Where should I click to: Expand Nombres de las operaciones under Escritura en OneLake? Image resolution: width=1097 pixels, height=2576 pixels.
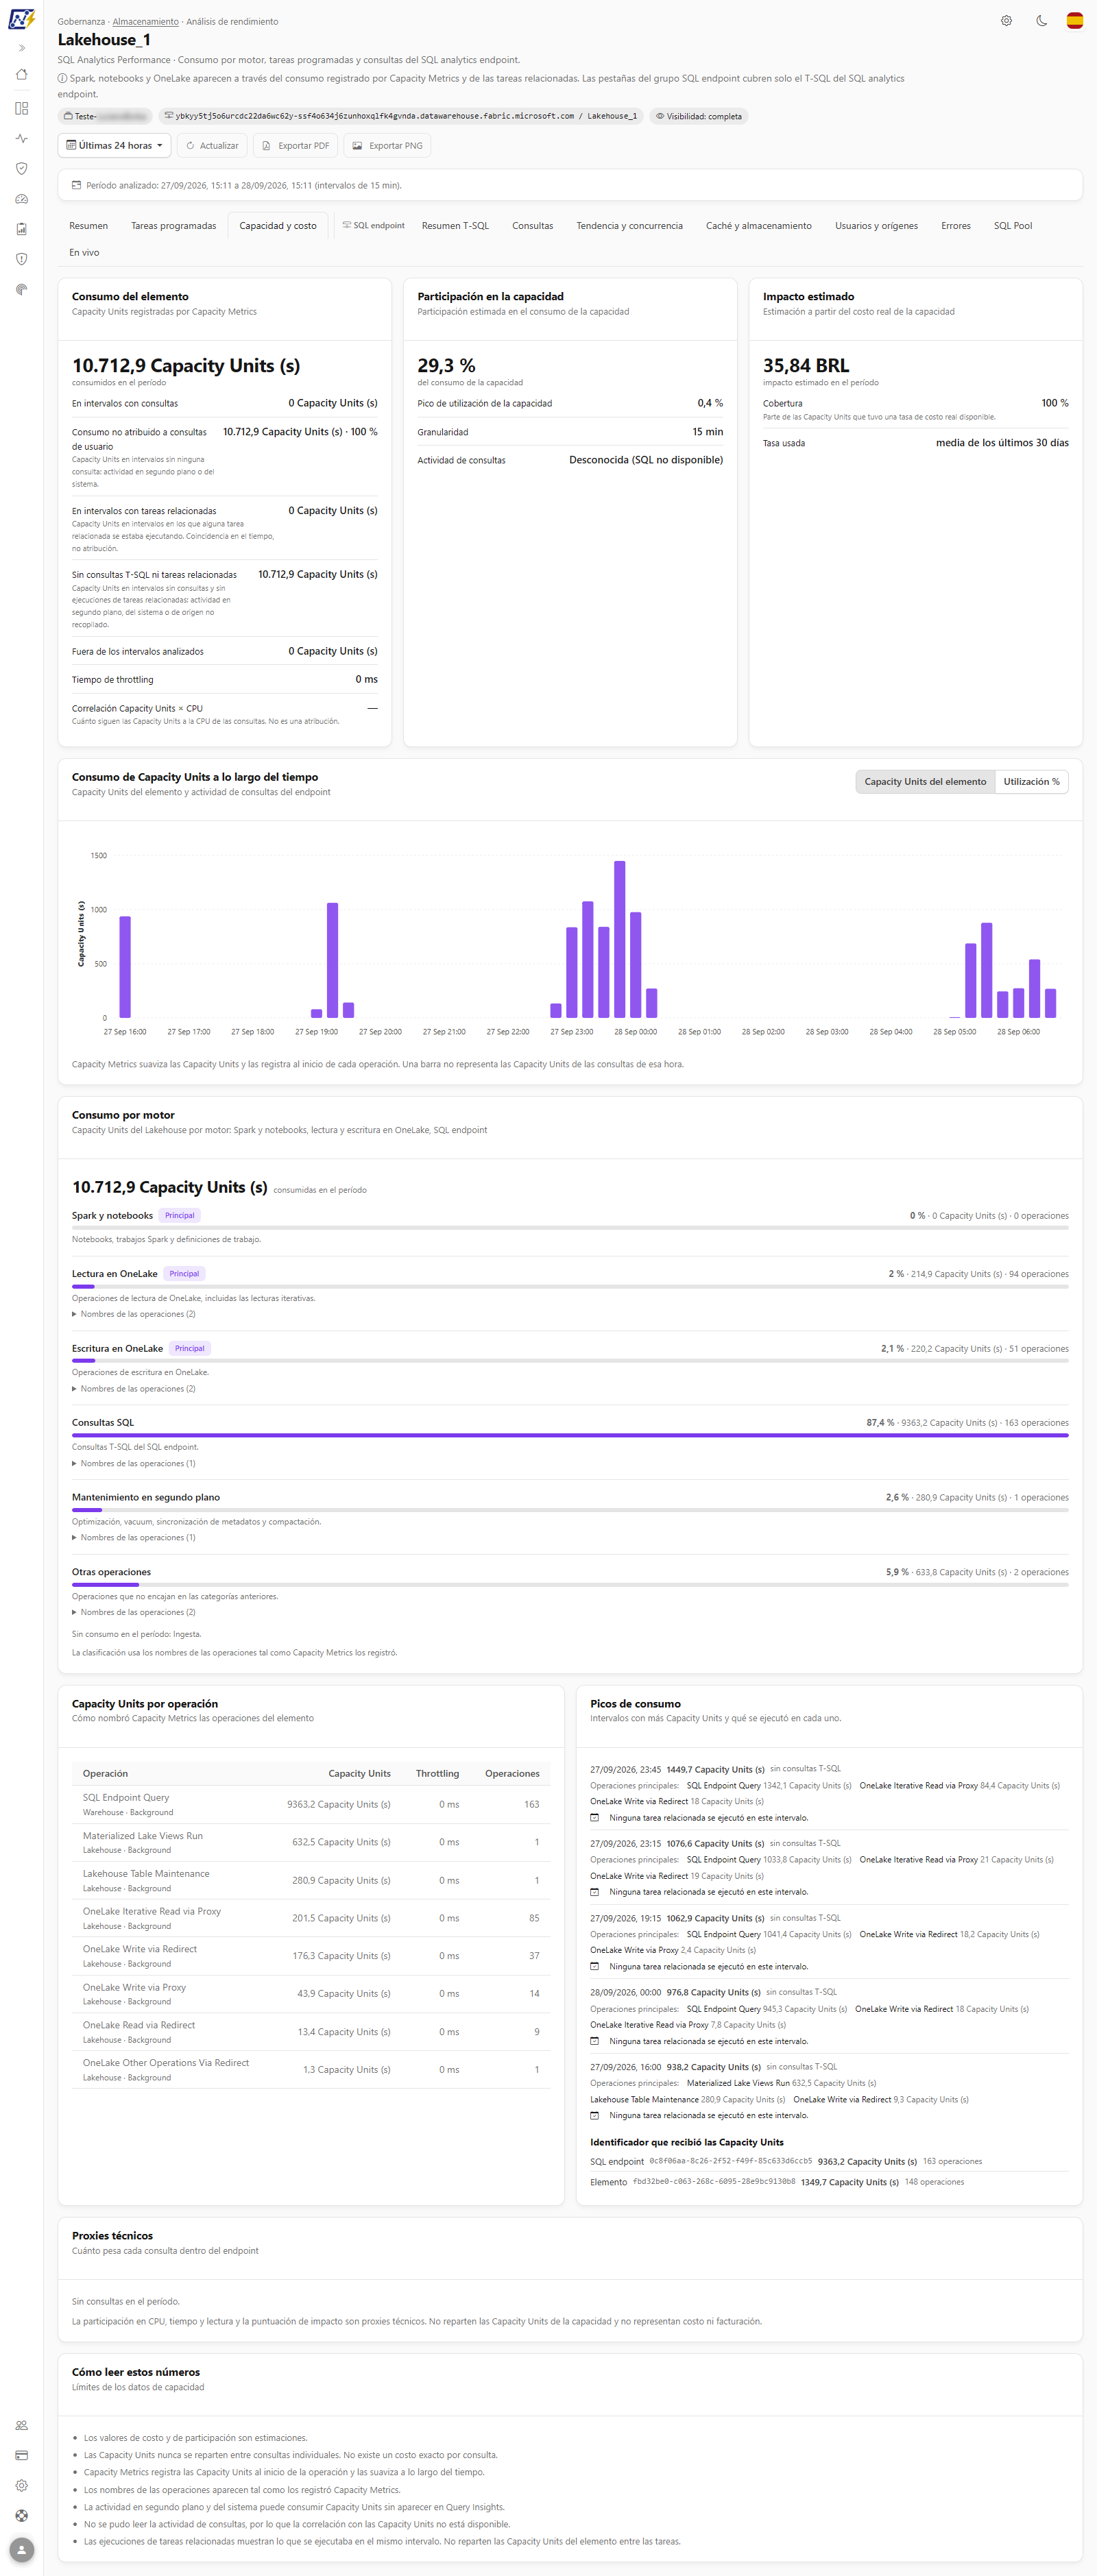tap(134, 1389)
